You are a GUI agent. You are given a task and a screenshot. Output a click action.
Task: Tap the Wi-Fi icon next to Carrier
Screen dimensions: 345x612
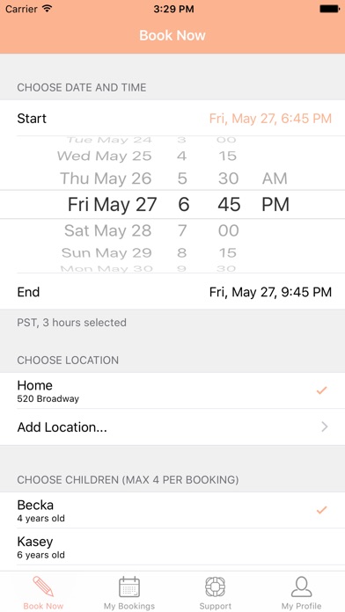pos(48,9)
